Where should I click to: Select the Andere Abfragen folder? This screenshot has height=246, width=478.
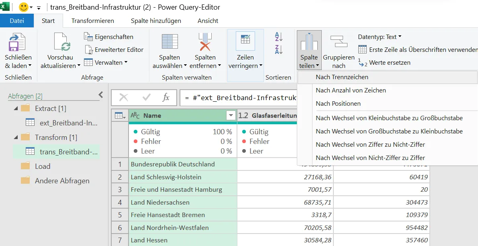tap(55, 181)
